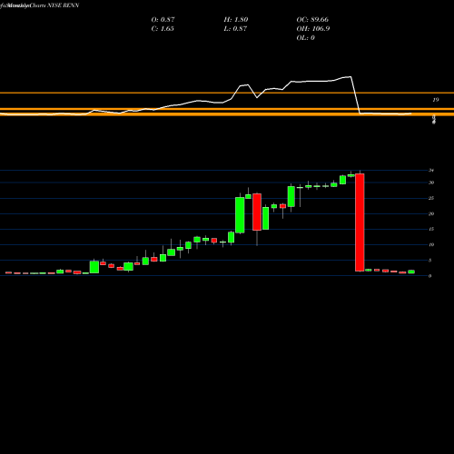Click the '19' indicator scale label
Screen dimensions: 454x454
pyautogui.click(x=436, y=100)
